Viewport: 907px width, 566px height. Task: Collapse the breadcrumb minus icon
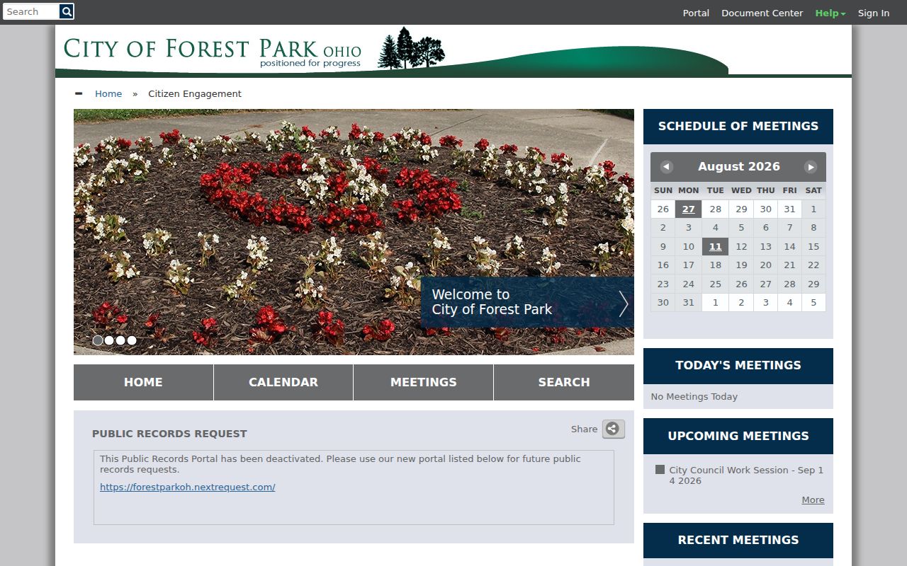pos(79,93)
